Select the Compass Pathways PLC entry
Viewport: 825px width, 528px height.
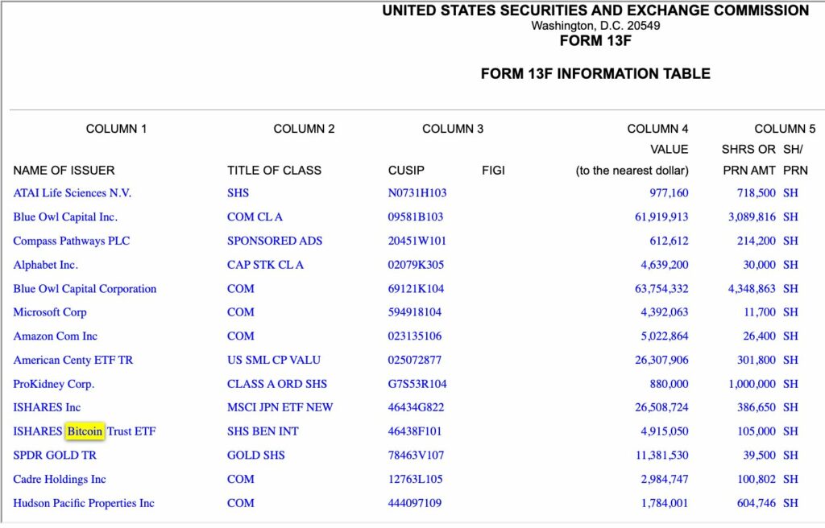(71, 241)
